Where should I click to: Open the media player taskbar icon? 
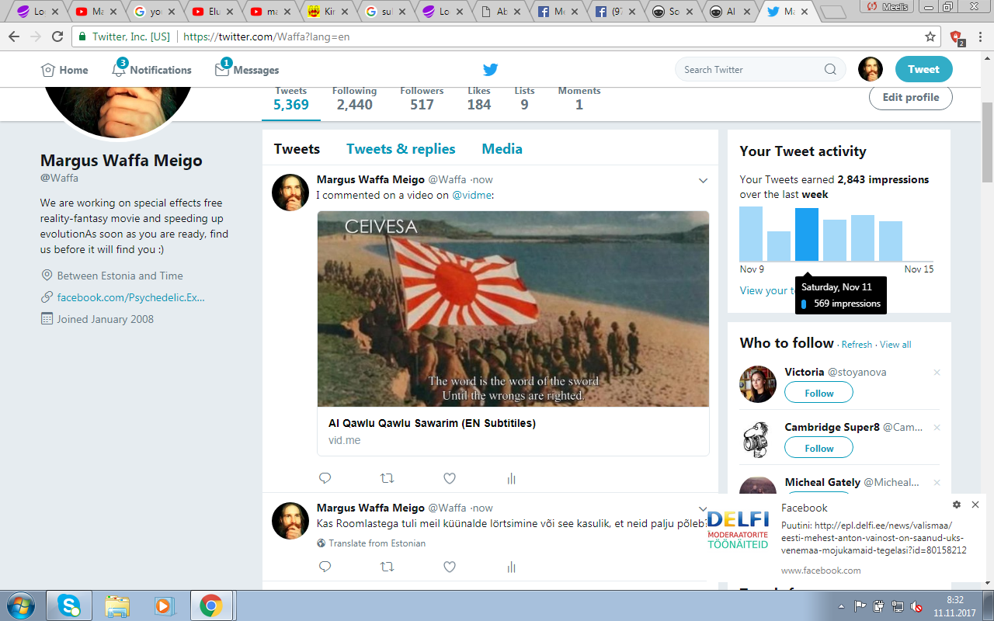pyautogui.click(x=163, y=605)
